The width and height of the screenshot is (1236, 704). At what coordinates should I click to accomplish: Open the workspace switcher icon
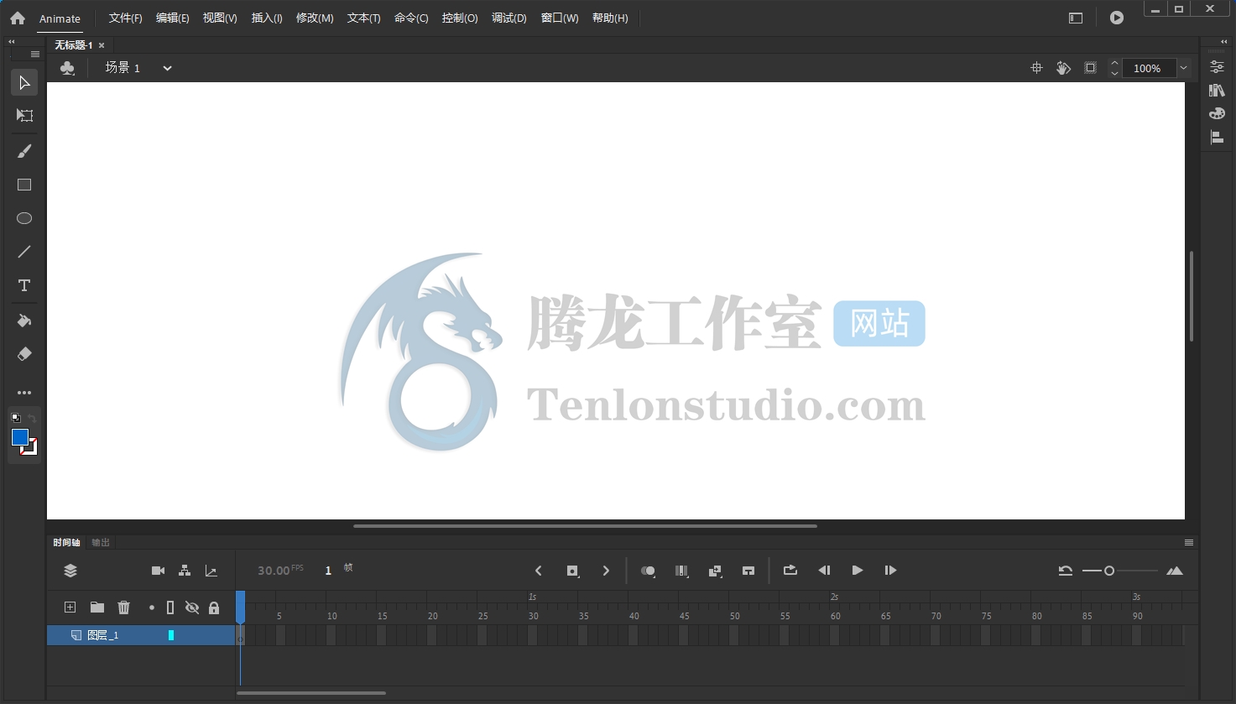1076,18
